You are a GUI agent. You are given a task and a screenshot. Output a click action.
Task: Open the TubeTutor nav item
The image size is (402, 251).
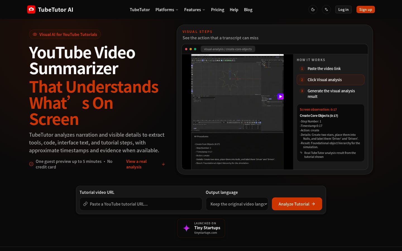pos(140,9)
